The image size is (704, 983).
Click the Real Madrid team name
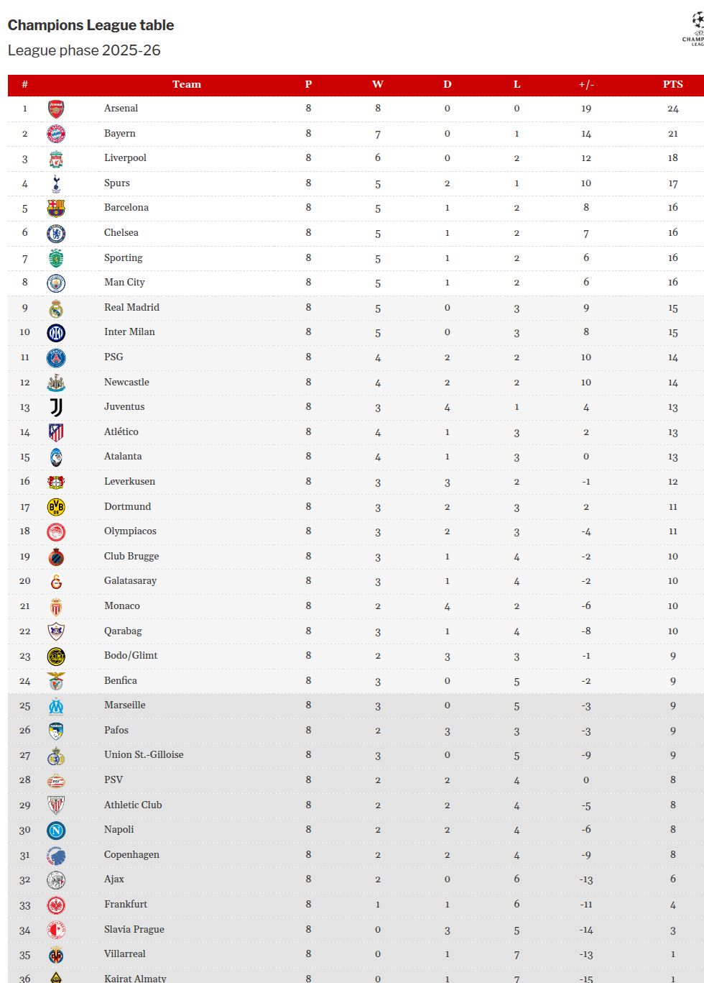coord(131,307)
